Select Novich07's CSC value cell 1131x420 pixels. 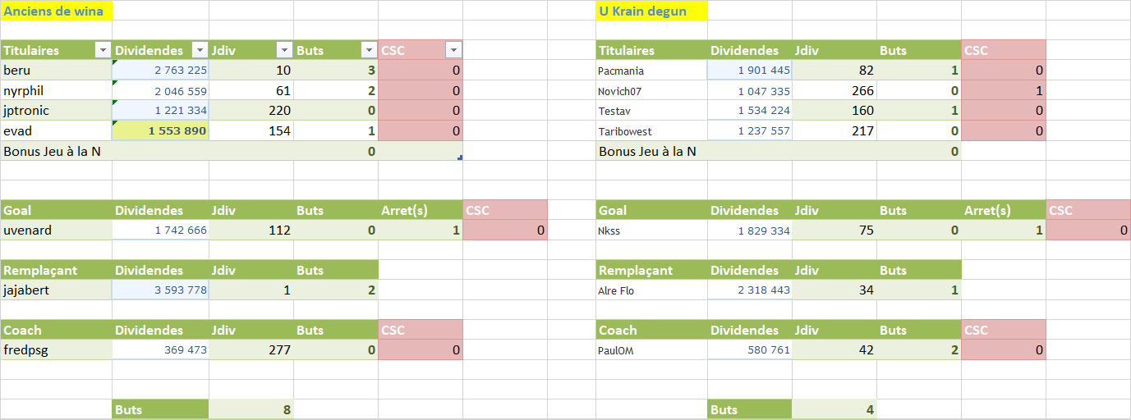pos(1004,90)
